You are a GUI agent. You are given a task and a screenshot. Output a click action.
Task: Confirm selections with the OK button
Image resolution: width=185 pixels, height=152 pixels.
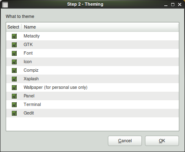[162, 141]
